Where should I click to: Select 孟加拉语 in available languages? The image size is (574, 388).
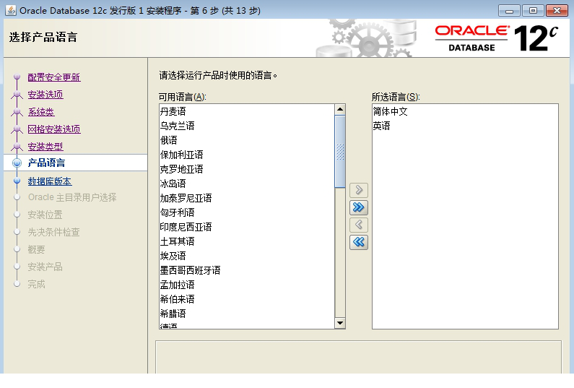click(x=247, y=285)
